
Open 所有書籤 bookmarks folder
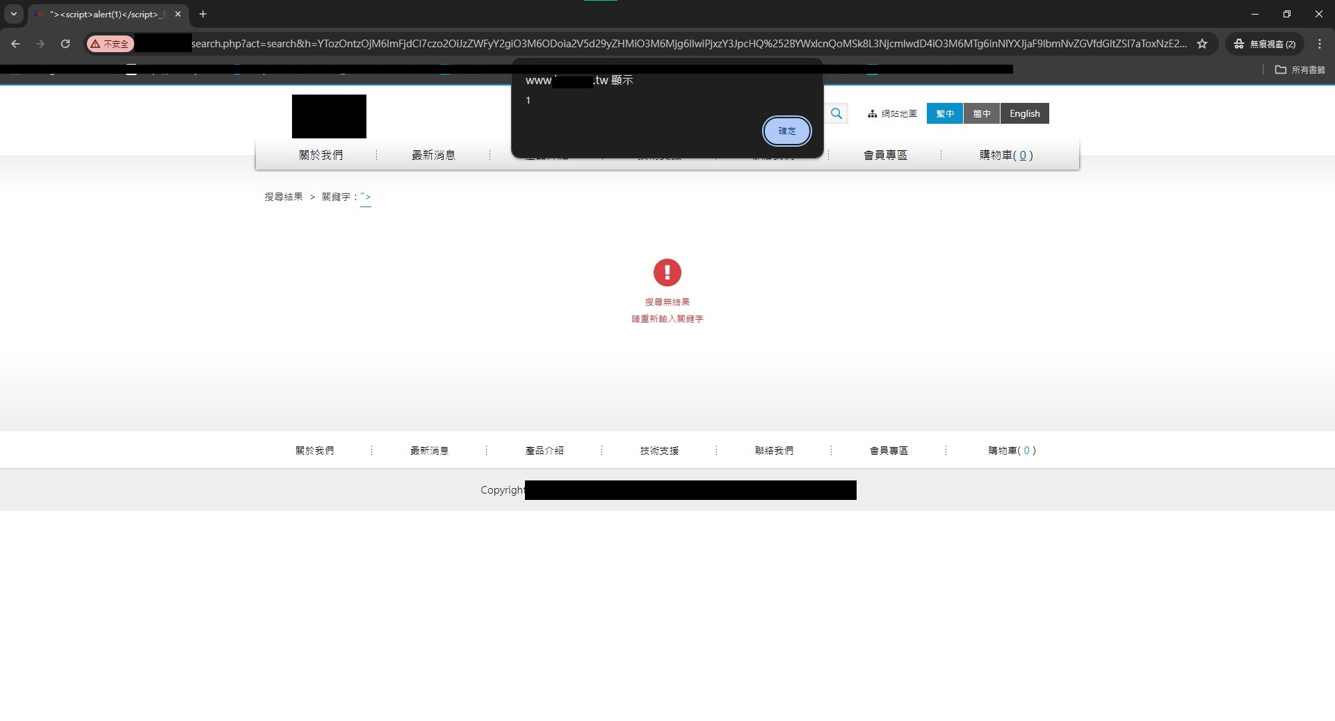tap(1300, 70)
